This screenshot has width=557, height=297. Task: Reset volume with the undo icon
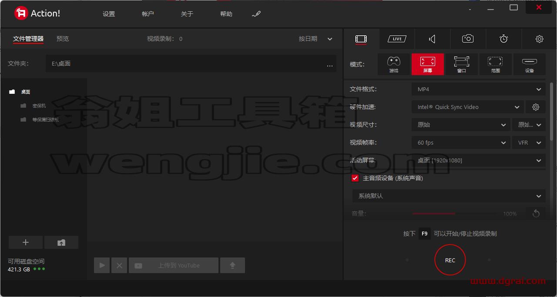pos(536,214)
